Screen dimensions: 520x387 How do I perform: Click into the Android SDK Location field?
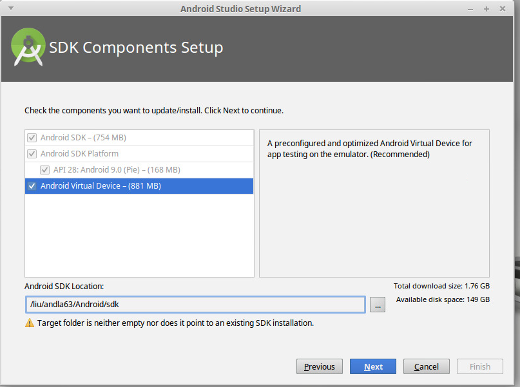195,305
